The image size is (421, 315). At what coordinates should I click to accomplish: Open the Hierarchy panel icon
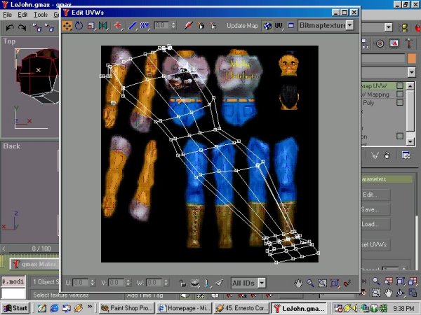tap(365, 43)
